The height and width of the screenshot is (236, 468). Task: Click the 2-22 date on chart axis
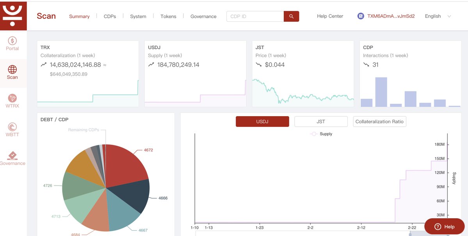click(412, 227)
